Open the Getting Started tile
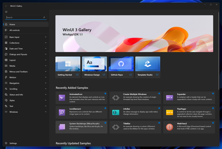The width and height of the screenshot is (222, 149). click(68, 67)
